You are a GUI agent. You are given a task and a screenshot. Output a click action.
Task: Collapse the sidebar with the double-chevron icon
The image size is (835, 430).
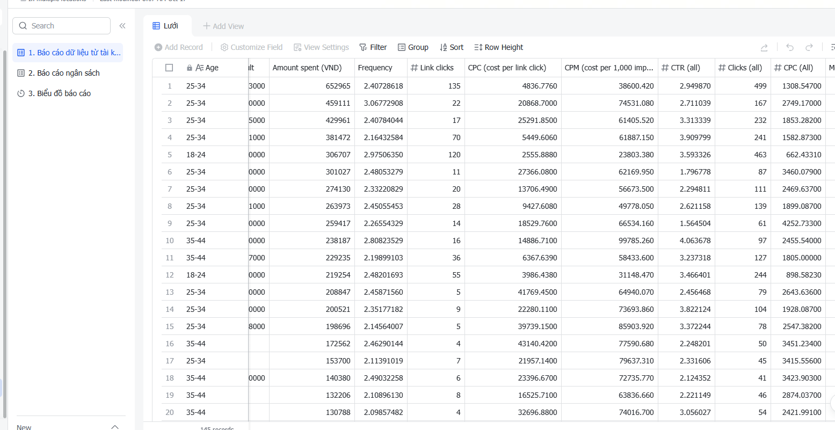tap(122, 26)
